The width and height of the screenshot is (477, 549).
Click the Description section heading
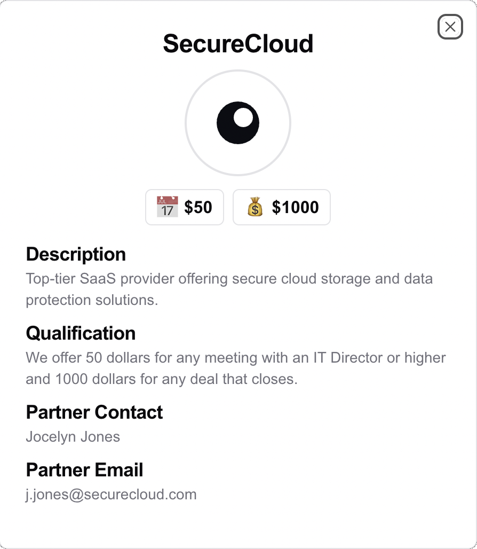(76, 254)
